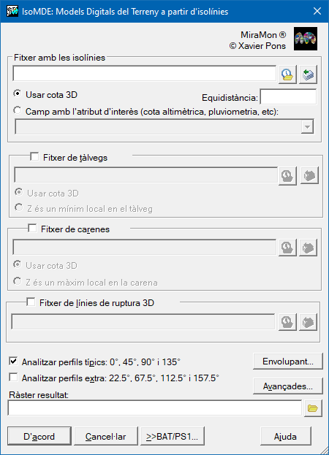This screenshot has width=329, height=455.
Task: Click browse icon for línies de ruptura 3D
Action: click(308, 322)
